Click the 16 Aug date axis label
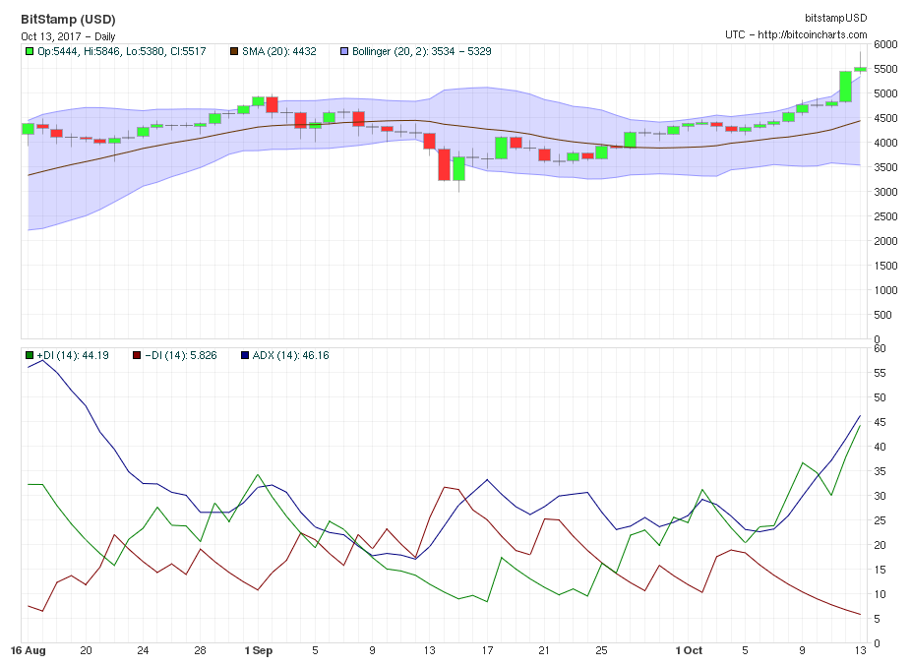Screen dimensions: 911x666 tap(30, 650)
